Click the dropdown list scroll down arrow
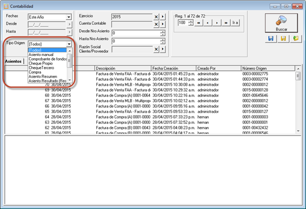The image size is (306, 209). click(x=70, y=80)
